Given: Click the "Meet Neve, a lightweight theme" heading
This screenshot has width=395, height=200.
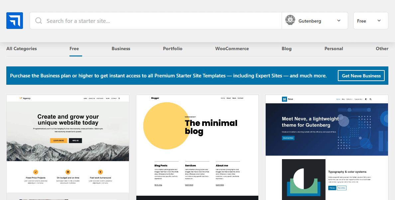Looking at the screenshot, I should pos(310,122).
